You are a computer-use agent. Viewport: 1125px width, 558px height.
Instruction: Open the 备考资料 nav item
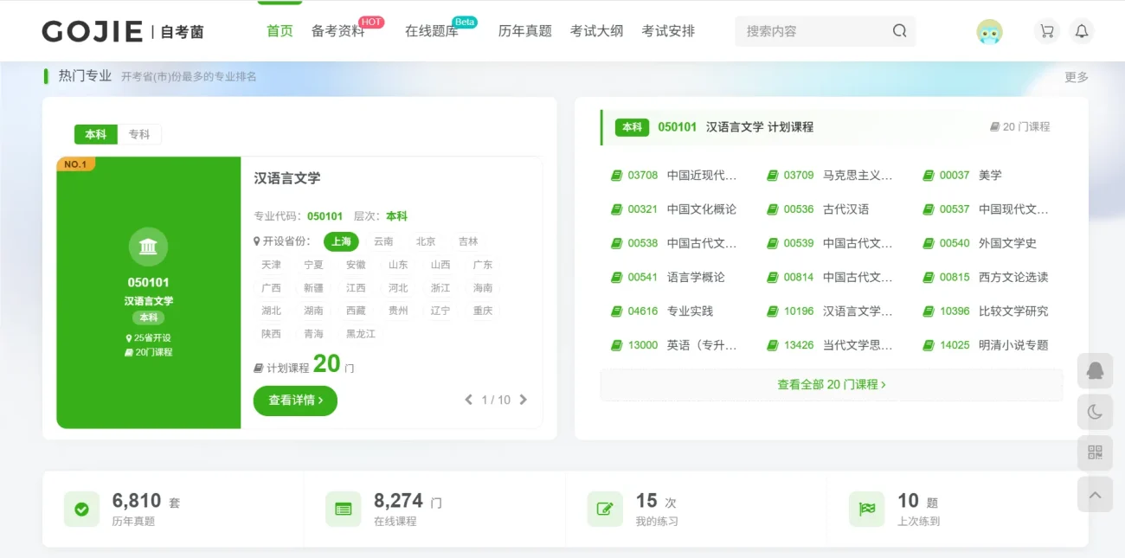(x=338, y=31)
